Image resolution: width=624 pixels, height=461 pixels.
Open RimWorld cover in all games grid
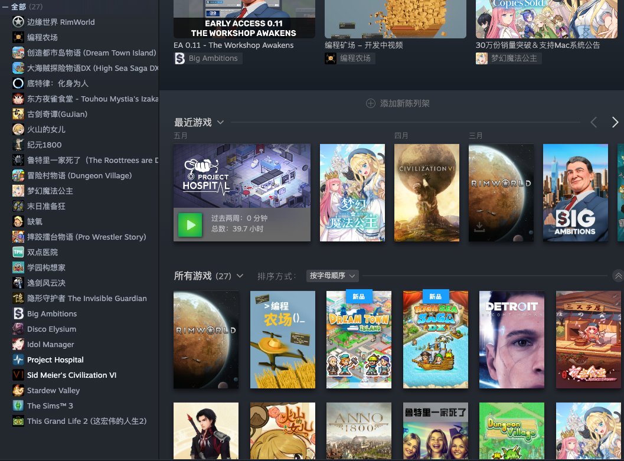(206, 339)
